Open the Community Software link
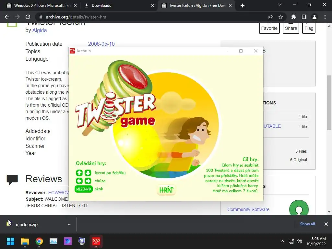The image size is (332, 249). 248,209
